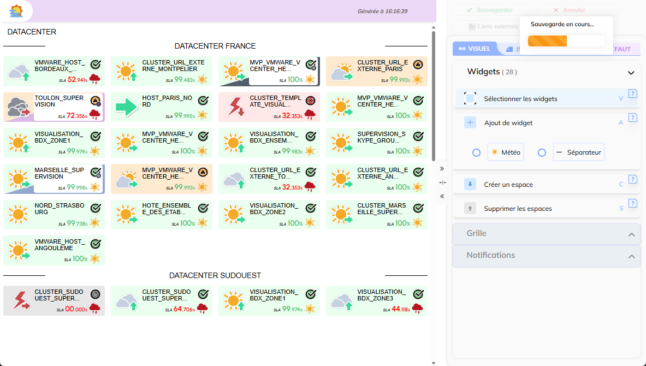Image resolution: width=646 pixels, height=366 pixels.
Task: Click the green arrow icon on HOST_PARIS_NORD
Action: click(x=126, y=107)
